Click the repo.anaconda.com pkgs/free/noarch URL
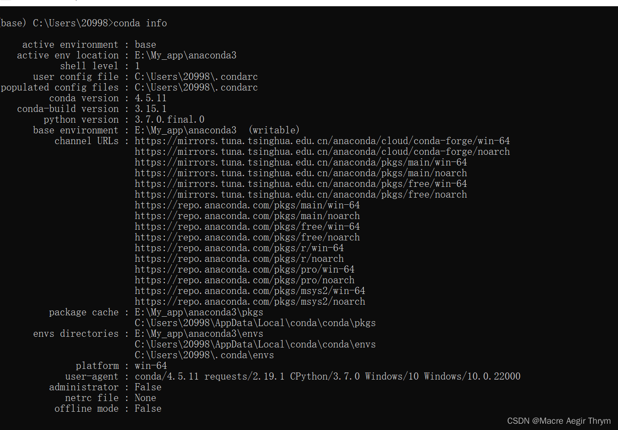The image size is (618, 430). coord(247,237)
